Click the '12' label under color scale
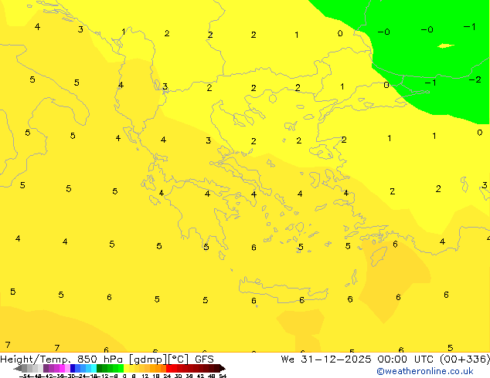Screen dimensions: 490x378 point(145,376)
